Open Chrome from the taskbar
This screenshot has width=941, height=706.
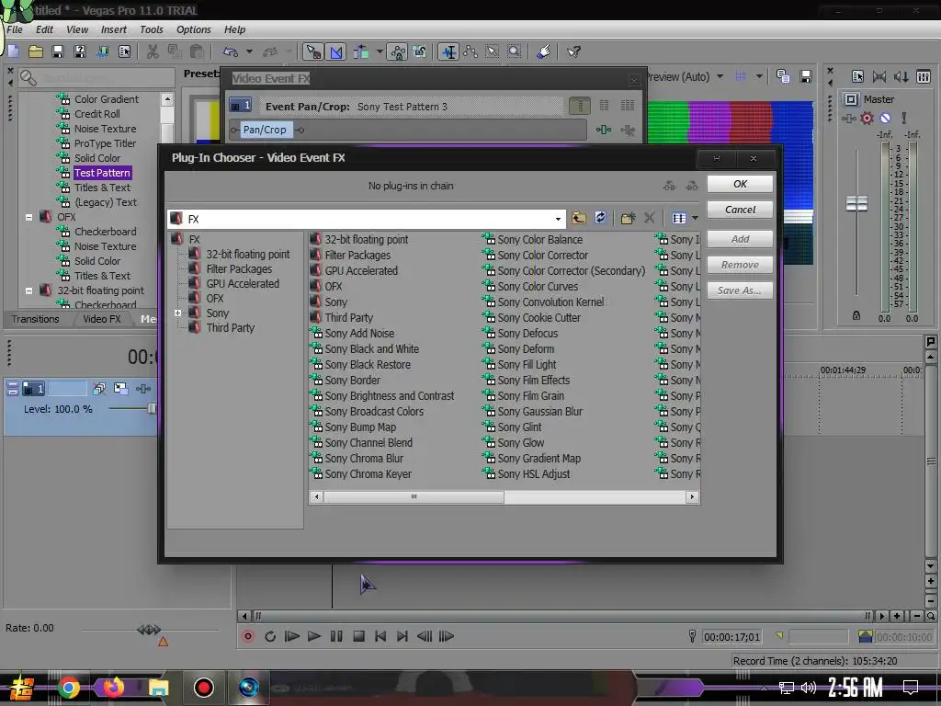point(68,688)
